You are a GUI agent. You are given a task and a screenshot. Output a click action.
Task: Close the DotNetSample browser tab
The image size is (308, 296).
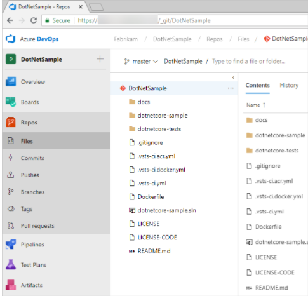[x=81, y=7]
